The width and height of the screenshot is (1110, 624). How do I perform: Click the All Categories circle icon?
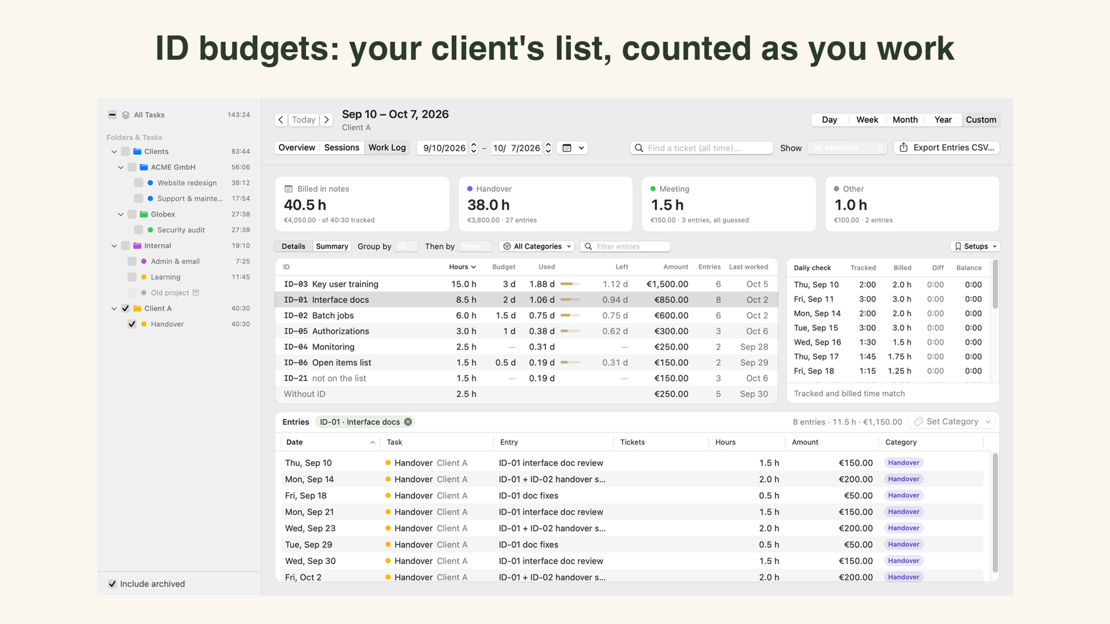tap(507, 246)
